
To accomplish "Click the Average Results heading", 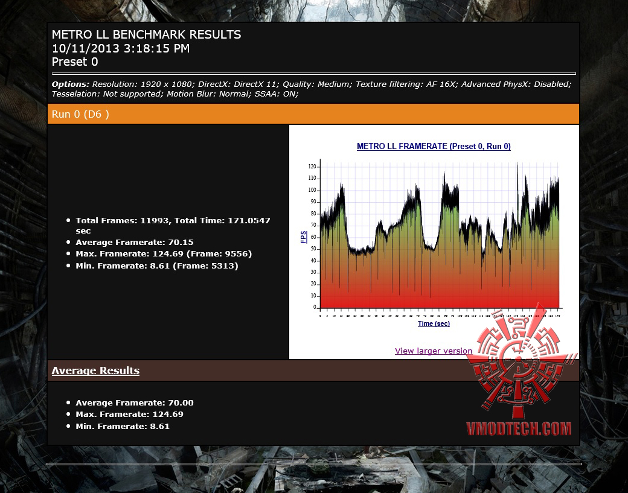I will (95, 371).
